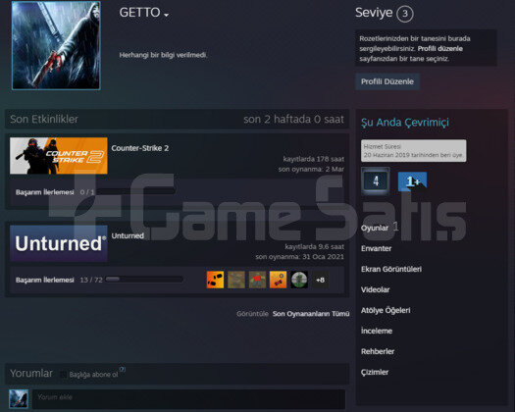Click the Profili Düzenle button

(x=387, y=81)
